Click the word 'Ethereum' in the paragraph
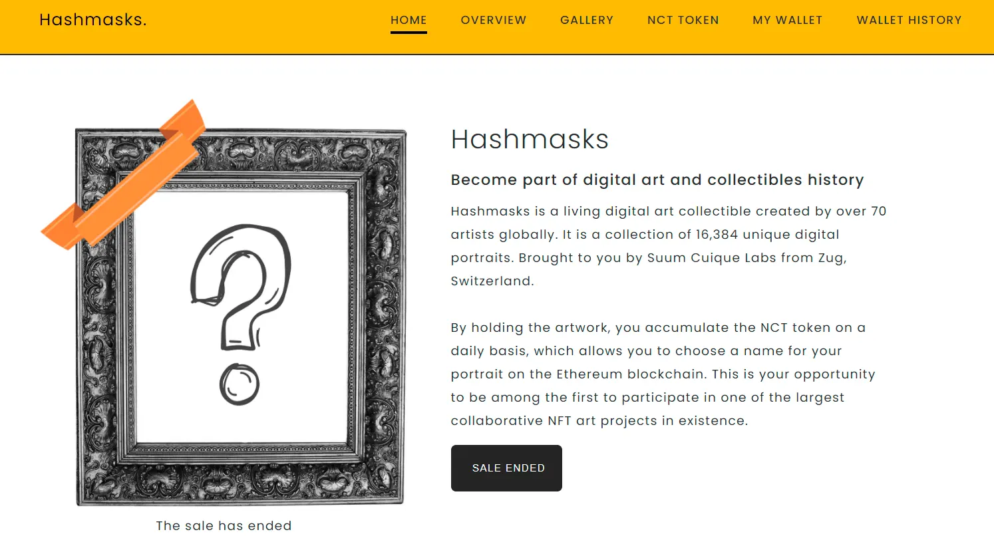Image resolution: width=994 pixels, height=550 pixels. click(x=589, y=374)
